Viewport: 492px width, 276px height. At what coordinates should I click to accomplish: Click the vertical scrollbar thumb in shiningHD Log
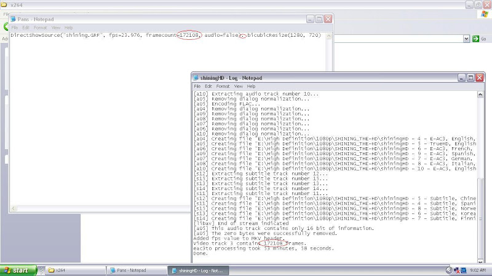point(480,218)
